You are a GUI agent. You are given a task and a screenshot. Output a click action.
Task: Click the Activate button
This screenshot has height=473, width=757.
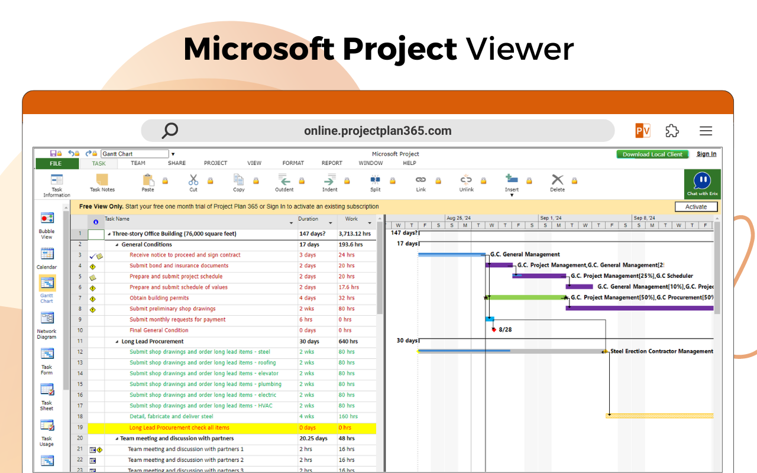pyautogui.click(x=696, y=206)
